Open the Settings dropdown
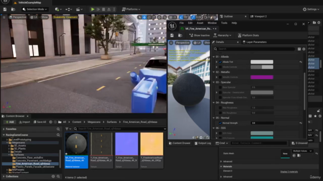The width and height of the screenshot is (323, 181). (311, 9)
